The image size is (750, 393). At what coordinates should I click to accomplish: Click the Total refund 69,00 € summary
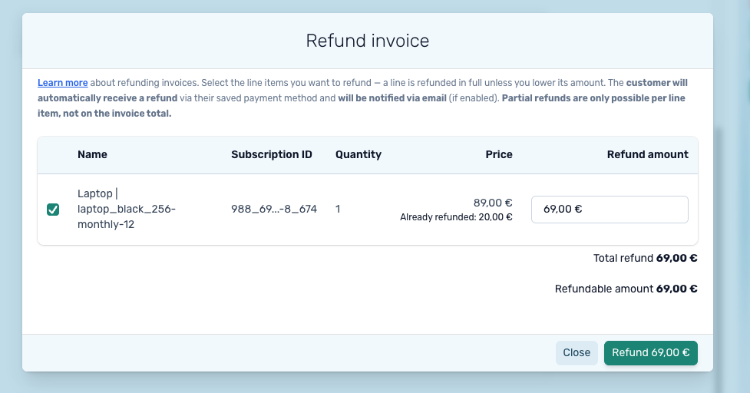click(x=646, y=258)
